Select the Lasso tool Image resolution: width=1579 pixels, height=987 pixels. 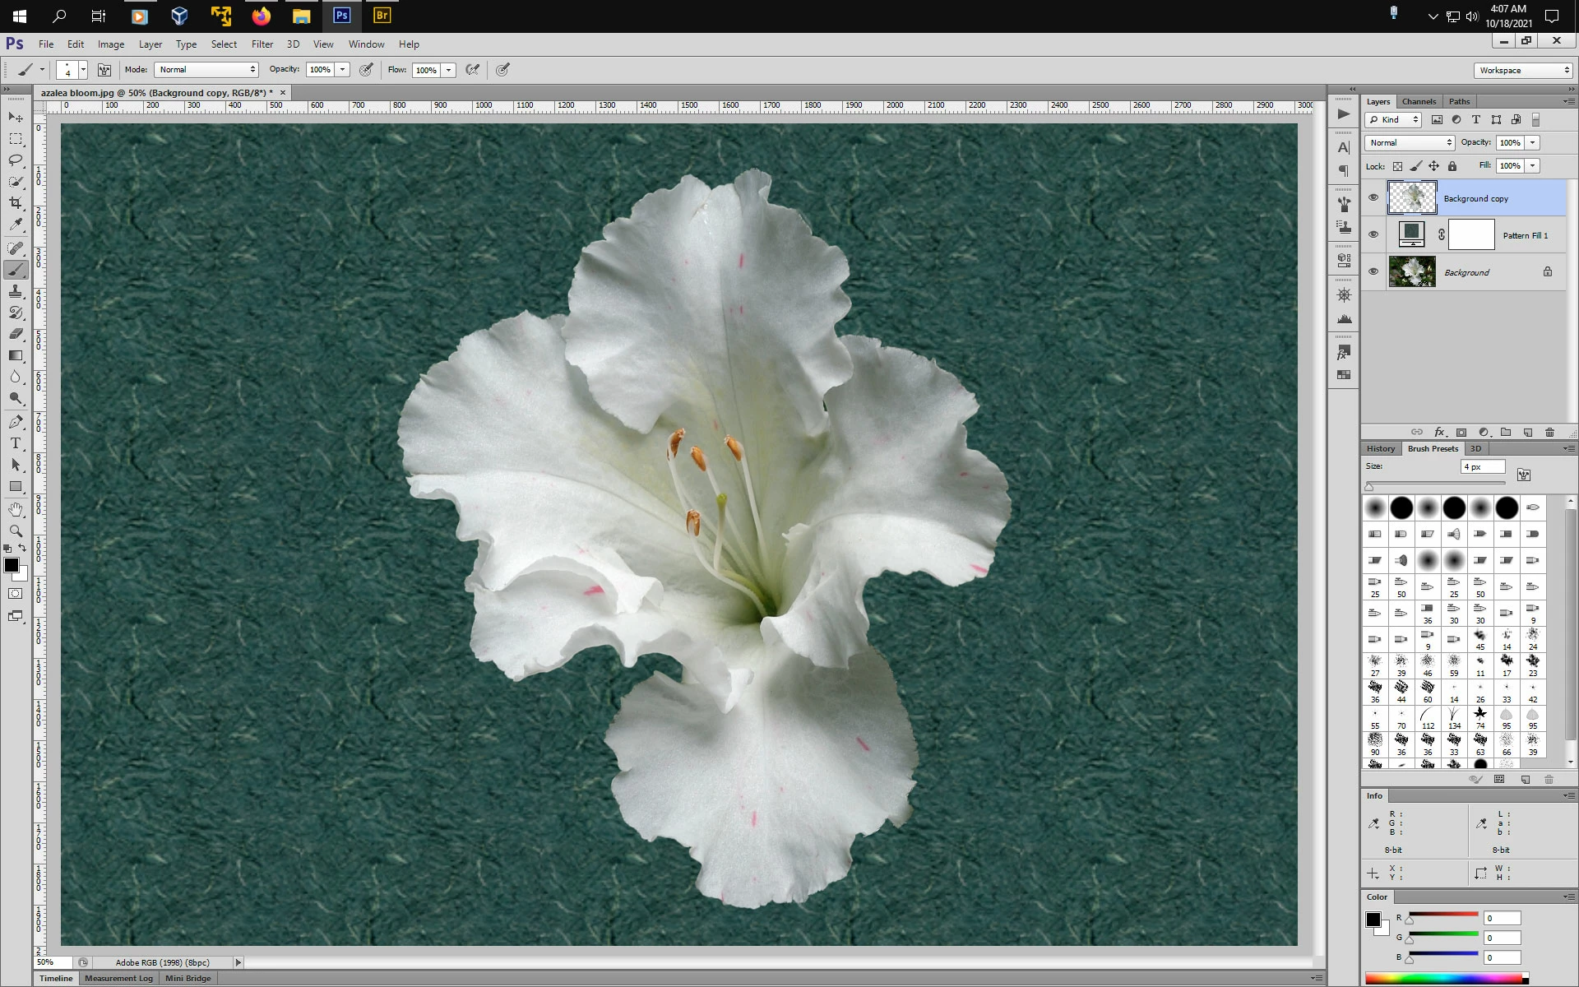[x=16, y=160]
